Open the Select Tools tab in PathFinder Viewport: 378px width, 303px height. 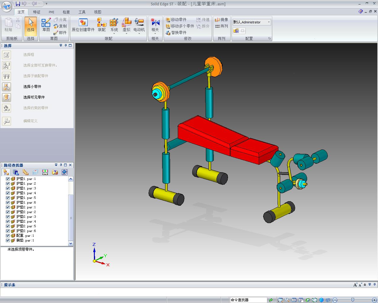[55, 172]
